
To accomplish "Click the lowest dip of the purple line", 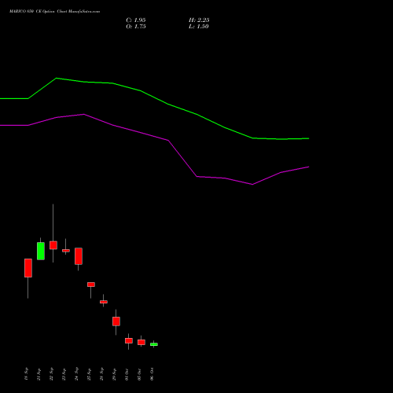I will click(x=252, y=185).
